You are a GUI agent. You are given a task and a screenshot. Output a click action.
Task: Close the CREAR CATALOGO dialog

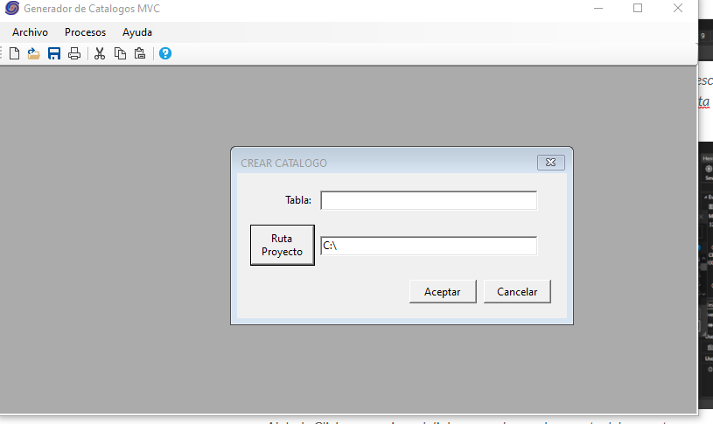tap(550, 163)
